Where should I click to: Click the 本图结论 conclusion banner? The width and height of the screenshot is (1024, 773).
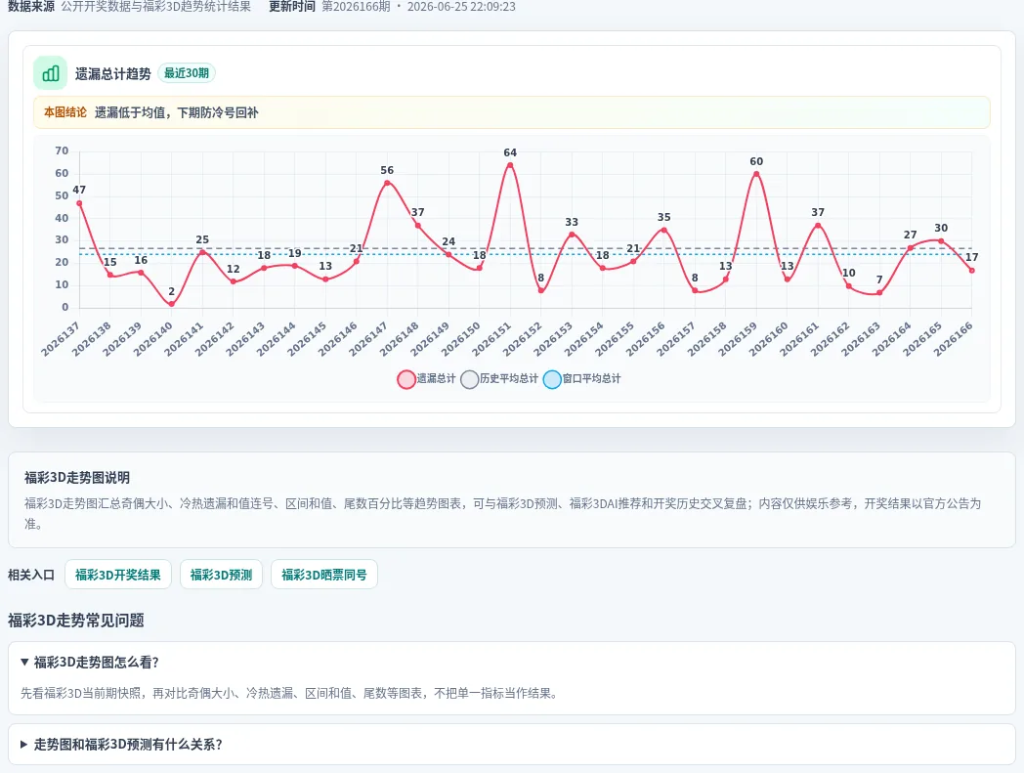pyautogui.click(x=511, y=112)
